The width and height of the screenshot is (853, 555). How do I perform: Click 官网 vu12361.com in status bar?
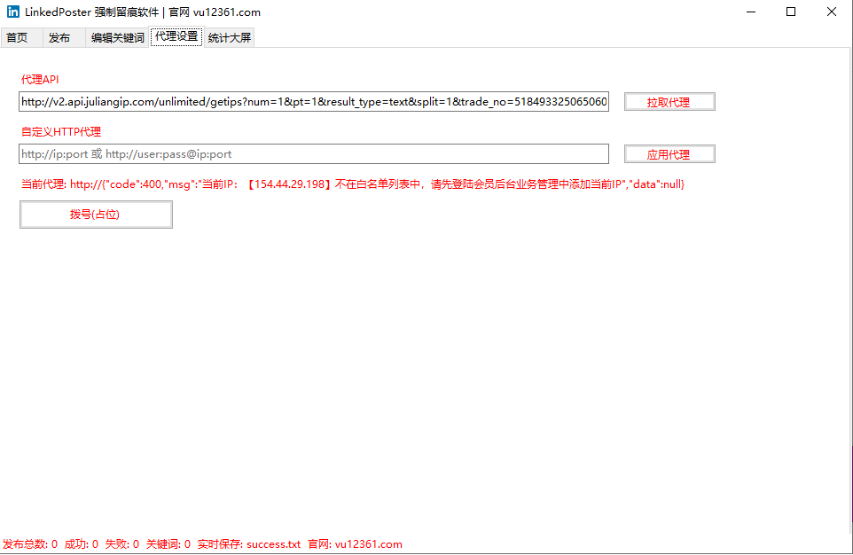(x=355, y=544)
